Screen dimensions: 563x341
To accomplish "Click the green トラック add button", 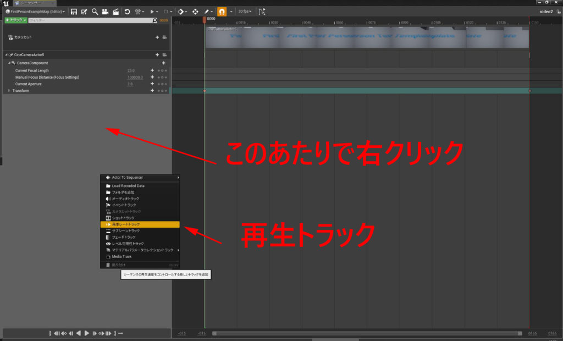I will coord(15,20).
